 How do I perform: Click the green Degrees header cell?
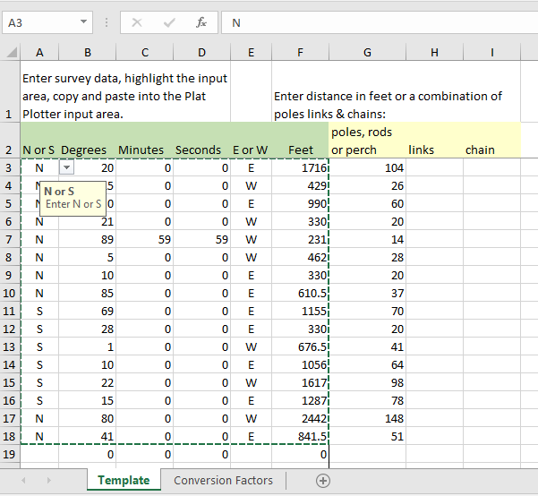click(x=85, y=150)
